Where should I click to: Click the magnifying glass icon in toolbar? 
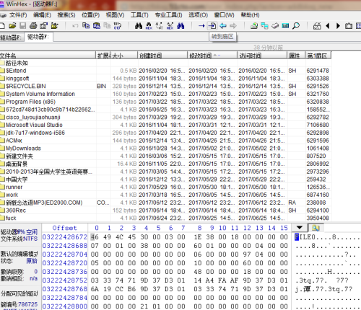[x=296, y=26]
